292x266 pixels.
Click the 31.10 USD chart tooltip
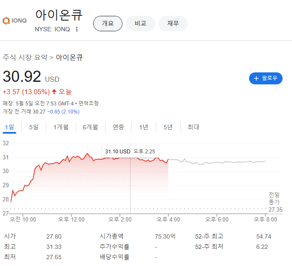coord(130,152)
